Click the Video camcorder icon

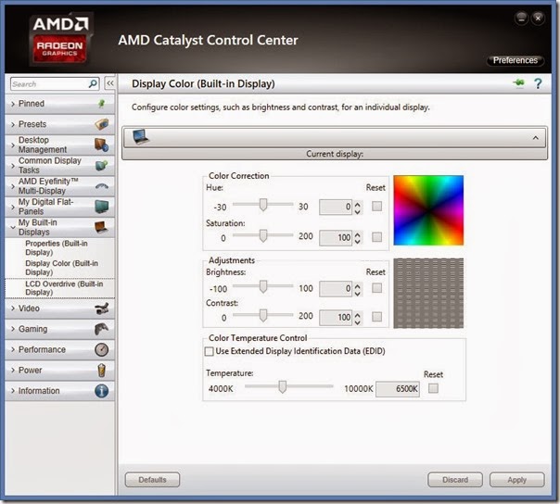[x=102, y=309]
